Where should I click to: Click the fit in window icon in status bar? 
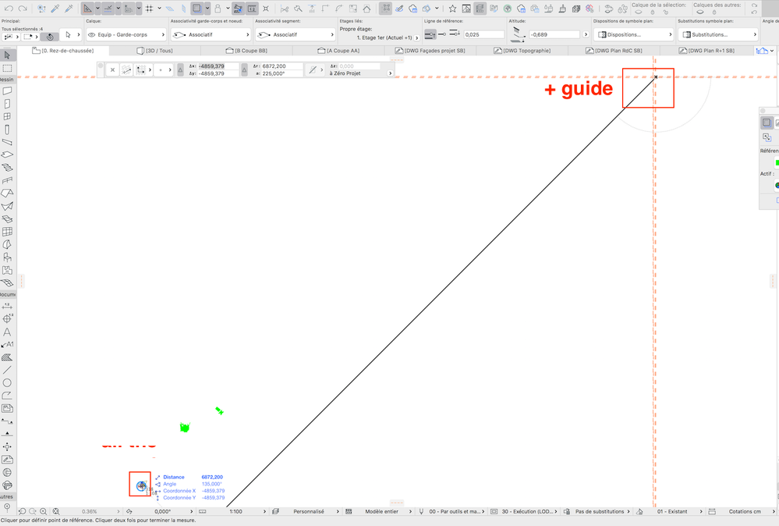pos(56,511)
